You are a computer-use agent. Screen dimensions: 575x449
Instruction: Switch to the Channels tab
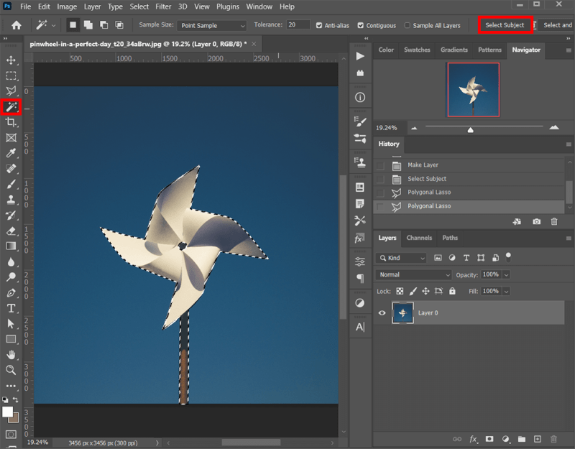click(419, 238)
